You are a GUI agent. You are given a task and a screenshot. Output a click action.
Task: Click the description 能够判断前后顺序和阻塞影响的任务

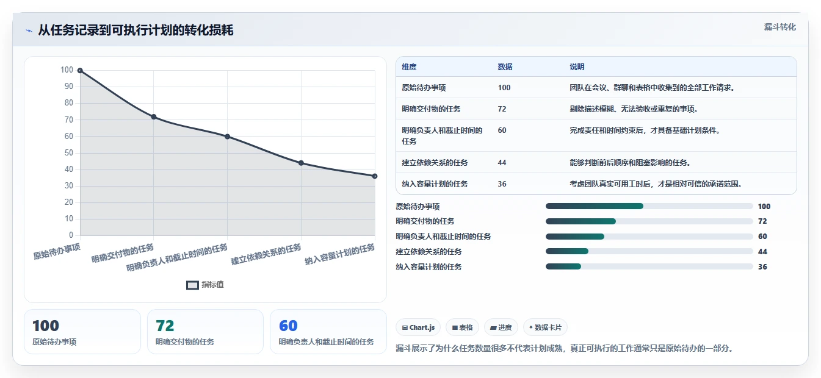pyautogui.click(x=631, y=163)
